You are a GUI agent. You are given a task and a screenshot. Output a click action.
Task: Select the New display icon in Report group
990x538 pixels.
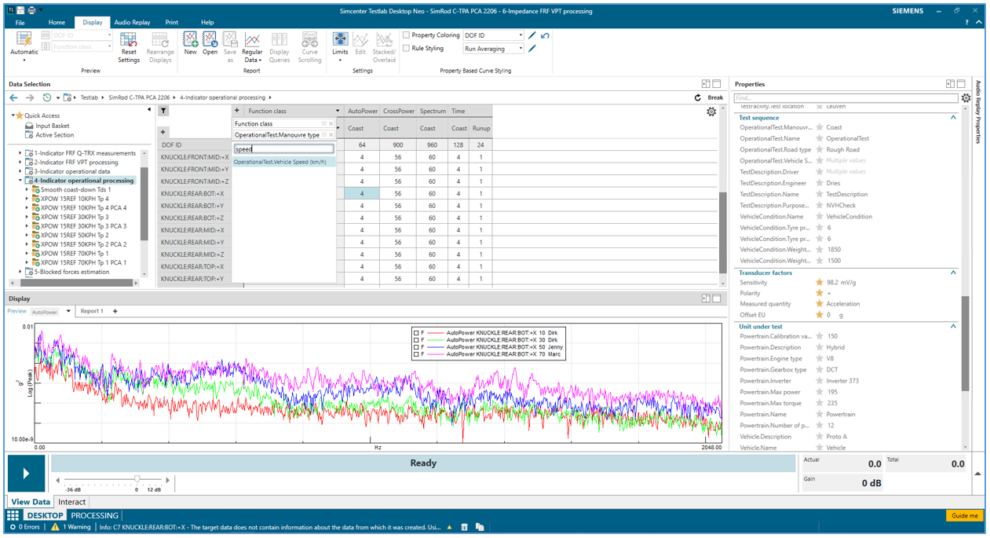tap(190, 46)
